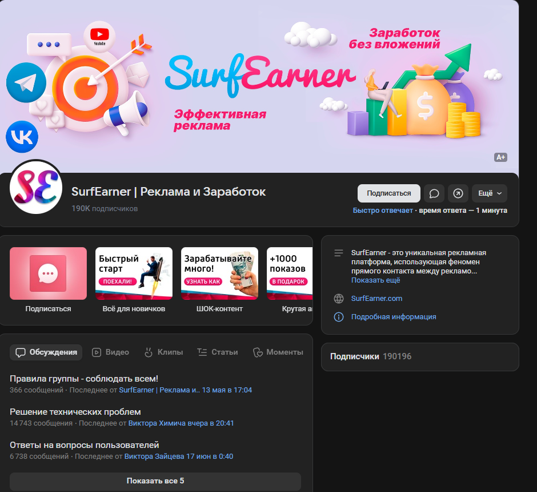Click the hand icon in Клипы tab
This screenshot has width=537, height=492.
coord(149,352)
